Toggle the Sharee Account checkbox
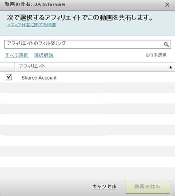This screenshot has height=196, width=175. click(x=9, y=77)
